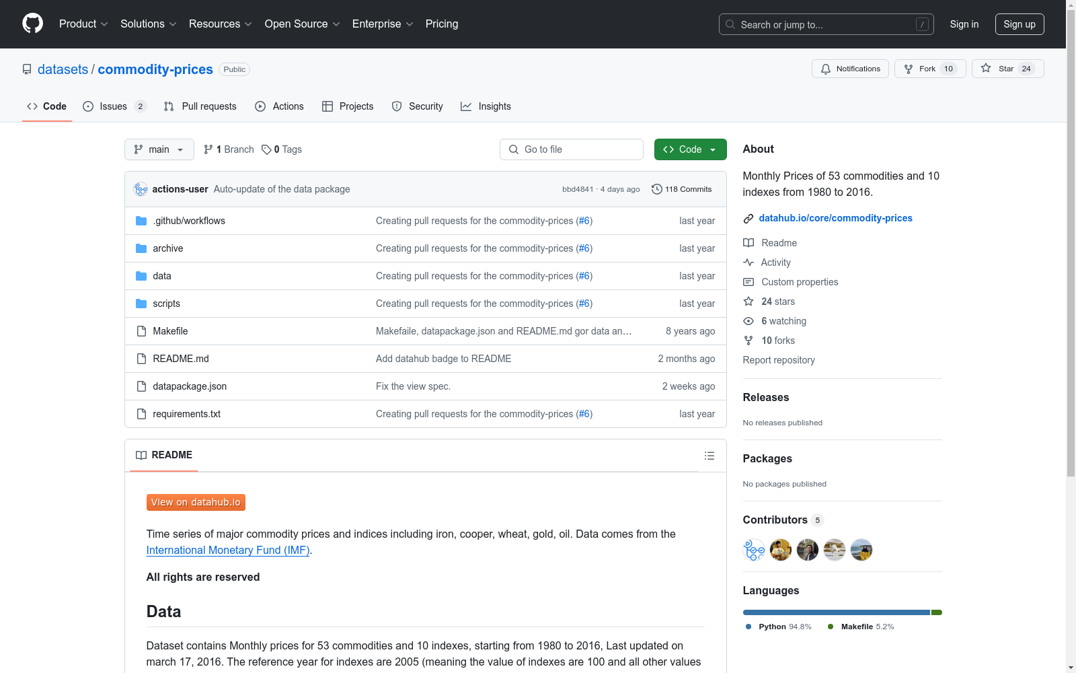Click the fourth contributor avatar
The width and height of the screenshot is (1076, 673).
(835, 550)
